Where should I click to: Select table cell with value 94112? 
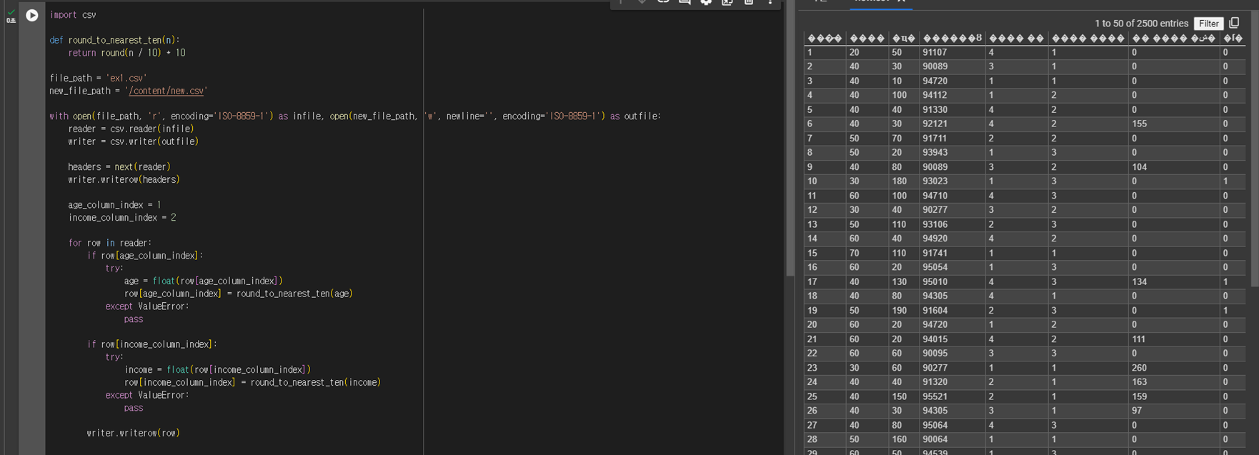coord(952,95)
